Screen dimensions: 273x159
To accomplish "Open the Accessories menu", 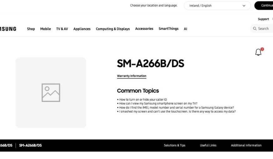I will pyautogui.click(x=144, y=29).
